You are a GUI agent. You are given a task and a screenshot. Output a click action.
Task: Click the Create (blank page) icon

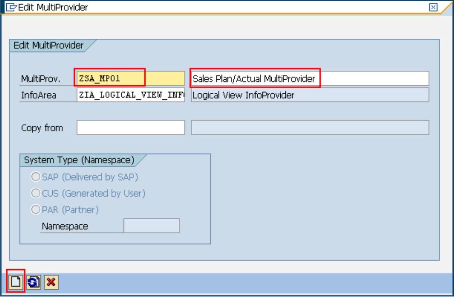pos(16,282)
